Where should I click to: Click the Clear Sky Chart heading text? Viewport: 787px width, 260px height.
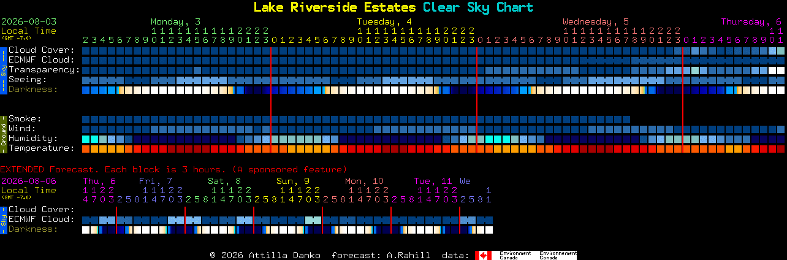[x=478, y=7]
